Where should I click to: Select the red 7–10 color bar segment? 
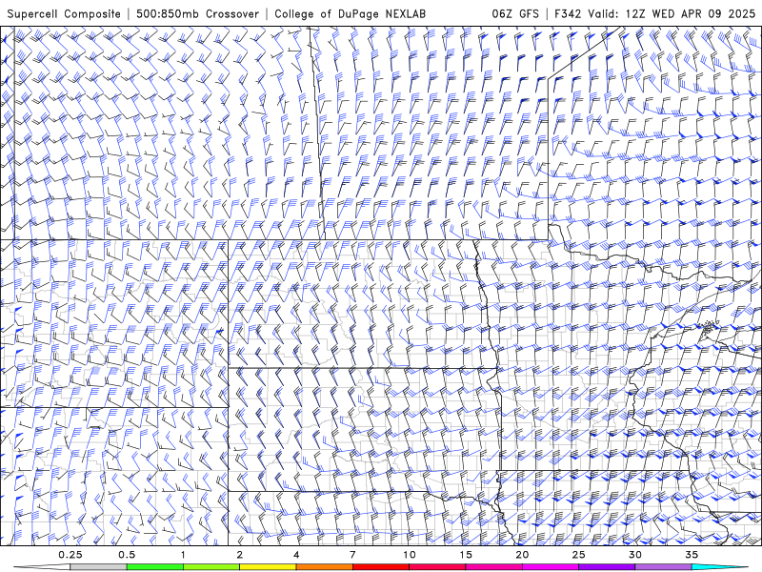(x=380, y=567)
